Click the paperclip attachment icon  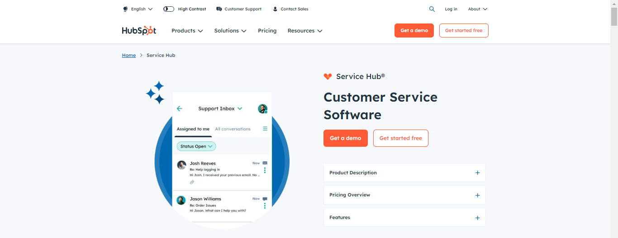click(192, 182)
